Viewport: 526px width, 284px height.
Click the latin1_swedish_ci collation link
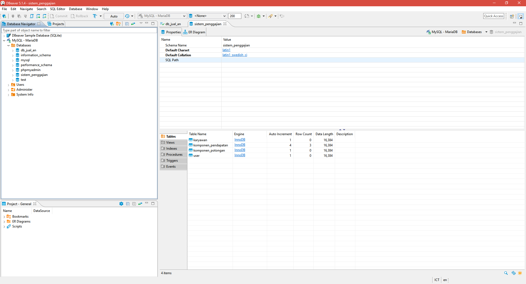(x=235, y=55)
